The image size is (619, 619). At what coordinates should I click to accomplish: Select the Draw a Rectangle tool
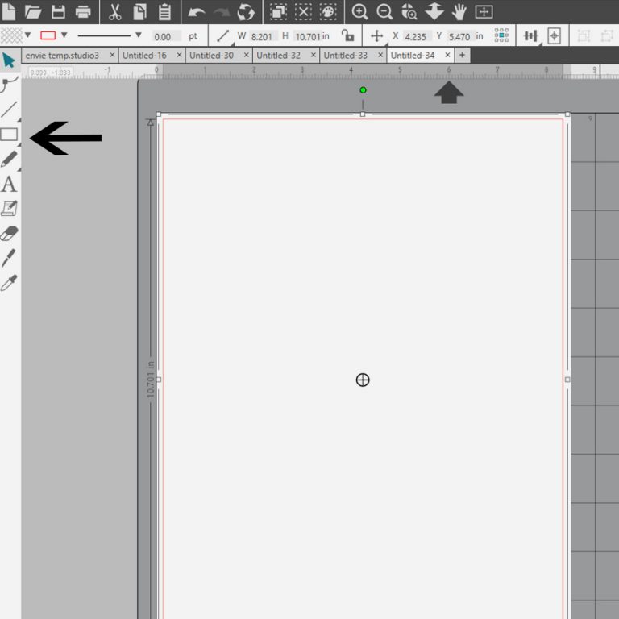tap(9, 135)
